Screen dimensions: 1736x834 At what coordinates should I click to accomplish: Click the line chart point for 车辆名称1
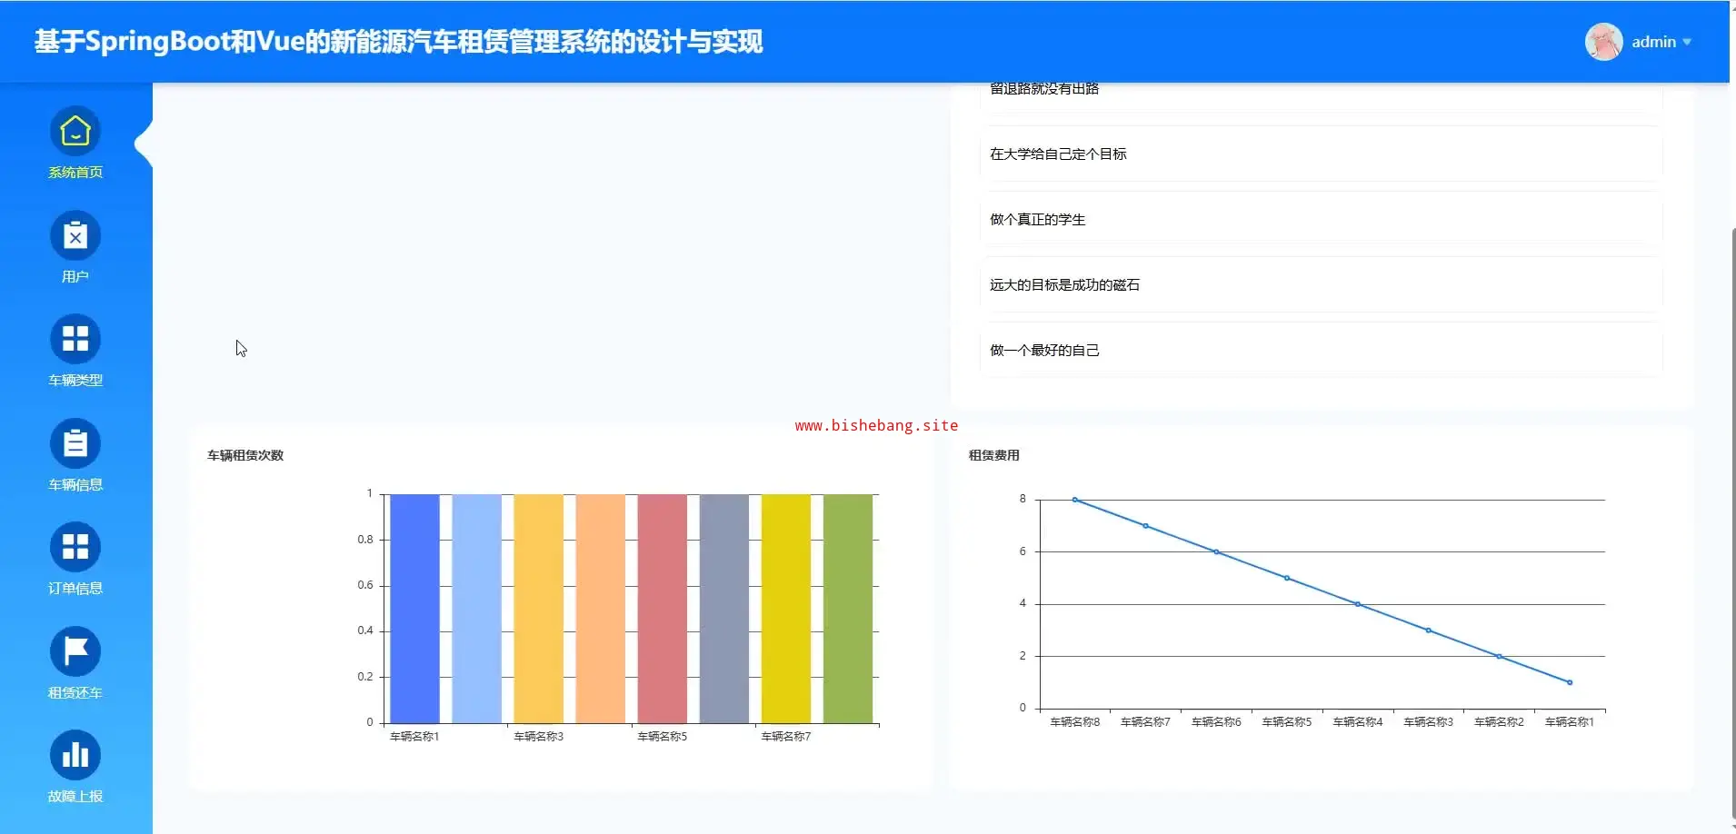click(x=1570, y=682)
